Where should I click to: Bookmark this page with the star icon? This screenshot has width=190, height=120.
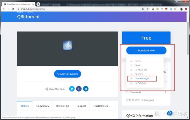(x=148, y=9)
